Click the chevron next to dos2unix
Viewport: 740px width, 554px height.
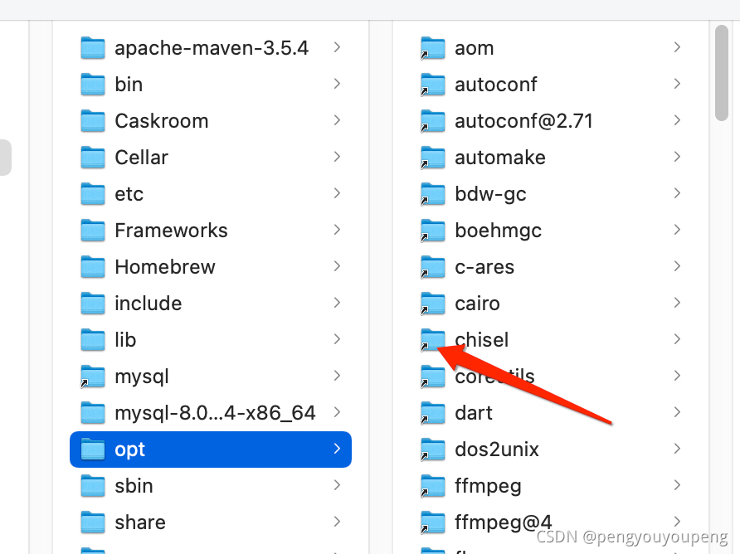pyautogui.click(x=677, y=449)
